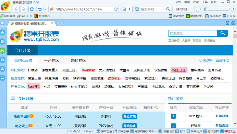
Task: Click the 开服表 toolbar item
Action: coord(229,16)
